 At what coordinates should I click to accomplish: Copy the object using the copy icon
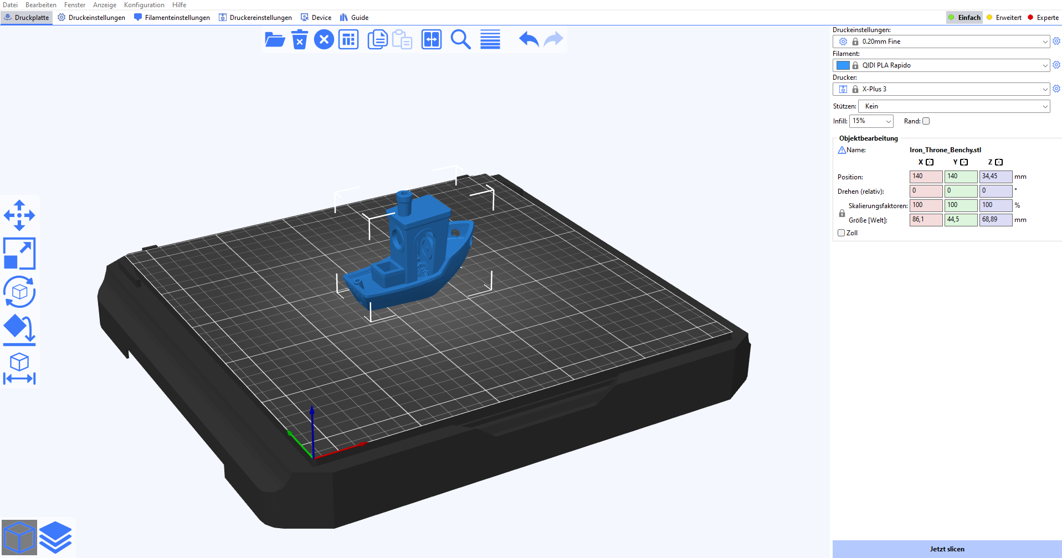pos(378,40)
